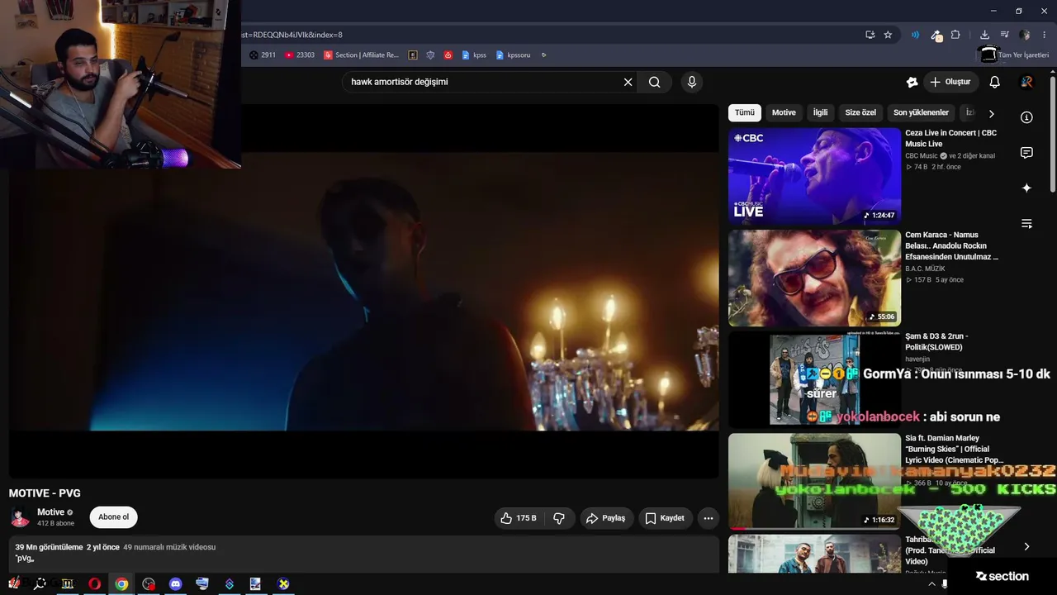Image resolution: width=1057 pixels, height=595 pixels.
Task: Open YouTube notifications bell
Action: click(x=995, y=82)
